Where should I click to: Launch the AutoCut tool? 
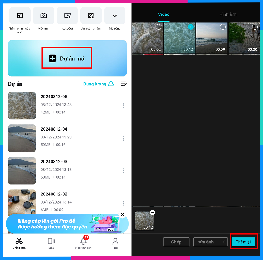click(67, 16)
